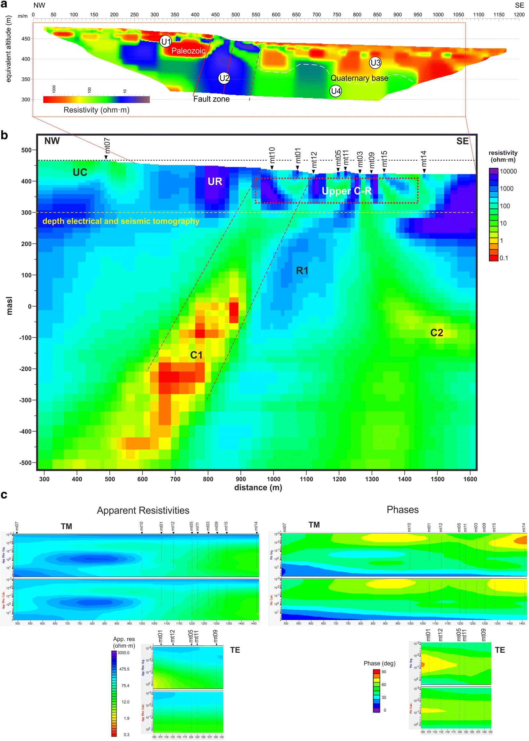Image resolution: width=529 pixels, height=741 pixels.
Task: Click the -500 tick on masl axis
Action: tap(25, 463)
